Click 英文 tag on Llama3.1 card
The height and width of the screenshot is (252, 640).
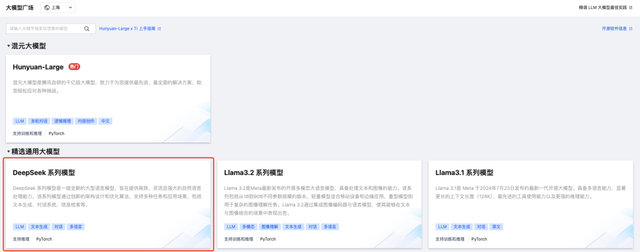tap(497, 227)
